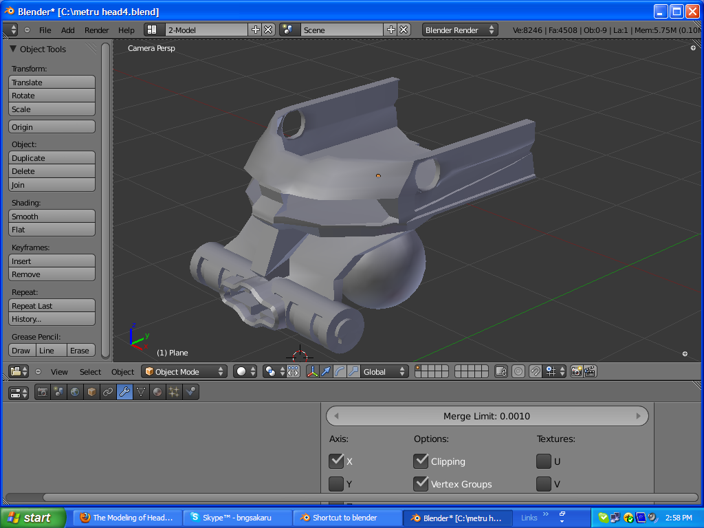The height and width of the screenshot is (528, 704).
Task: Click the Merge Limit value slider
Action: click(486, 416)
